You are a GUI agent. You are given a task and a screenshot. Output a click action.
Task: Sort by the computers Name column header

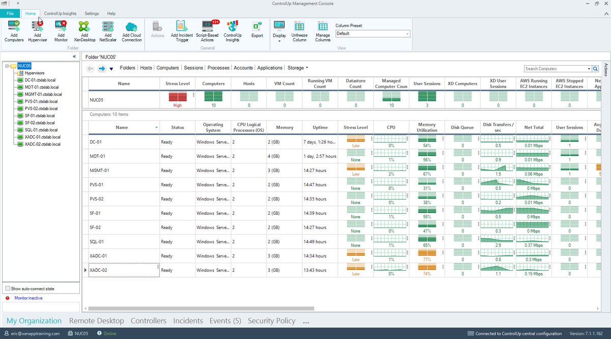[x=124, y=127]
